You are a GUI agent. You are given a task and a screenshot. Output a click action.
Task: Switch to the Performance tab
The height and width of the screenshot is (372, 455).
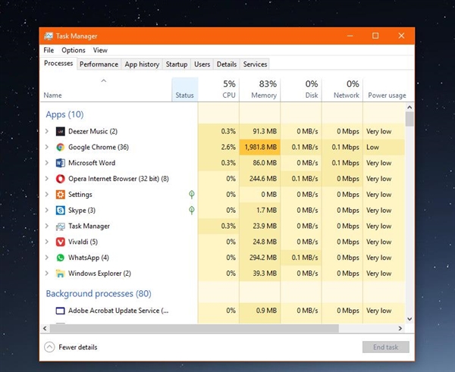(99, 64)
